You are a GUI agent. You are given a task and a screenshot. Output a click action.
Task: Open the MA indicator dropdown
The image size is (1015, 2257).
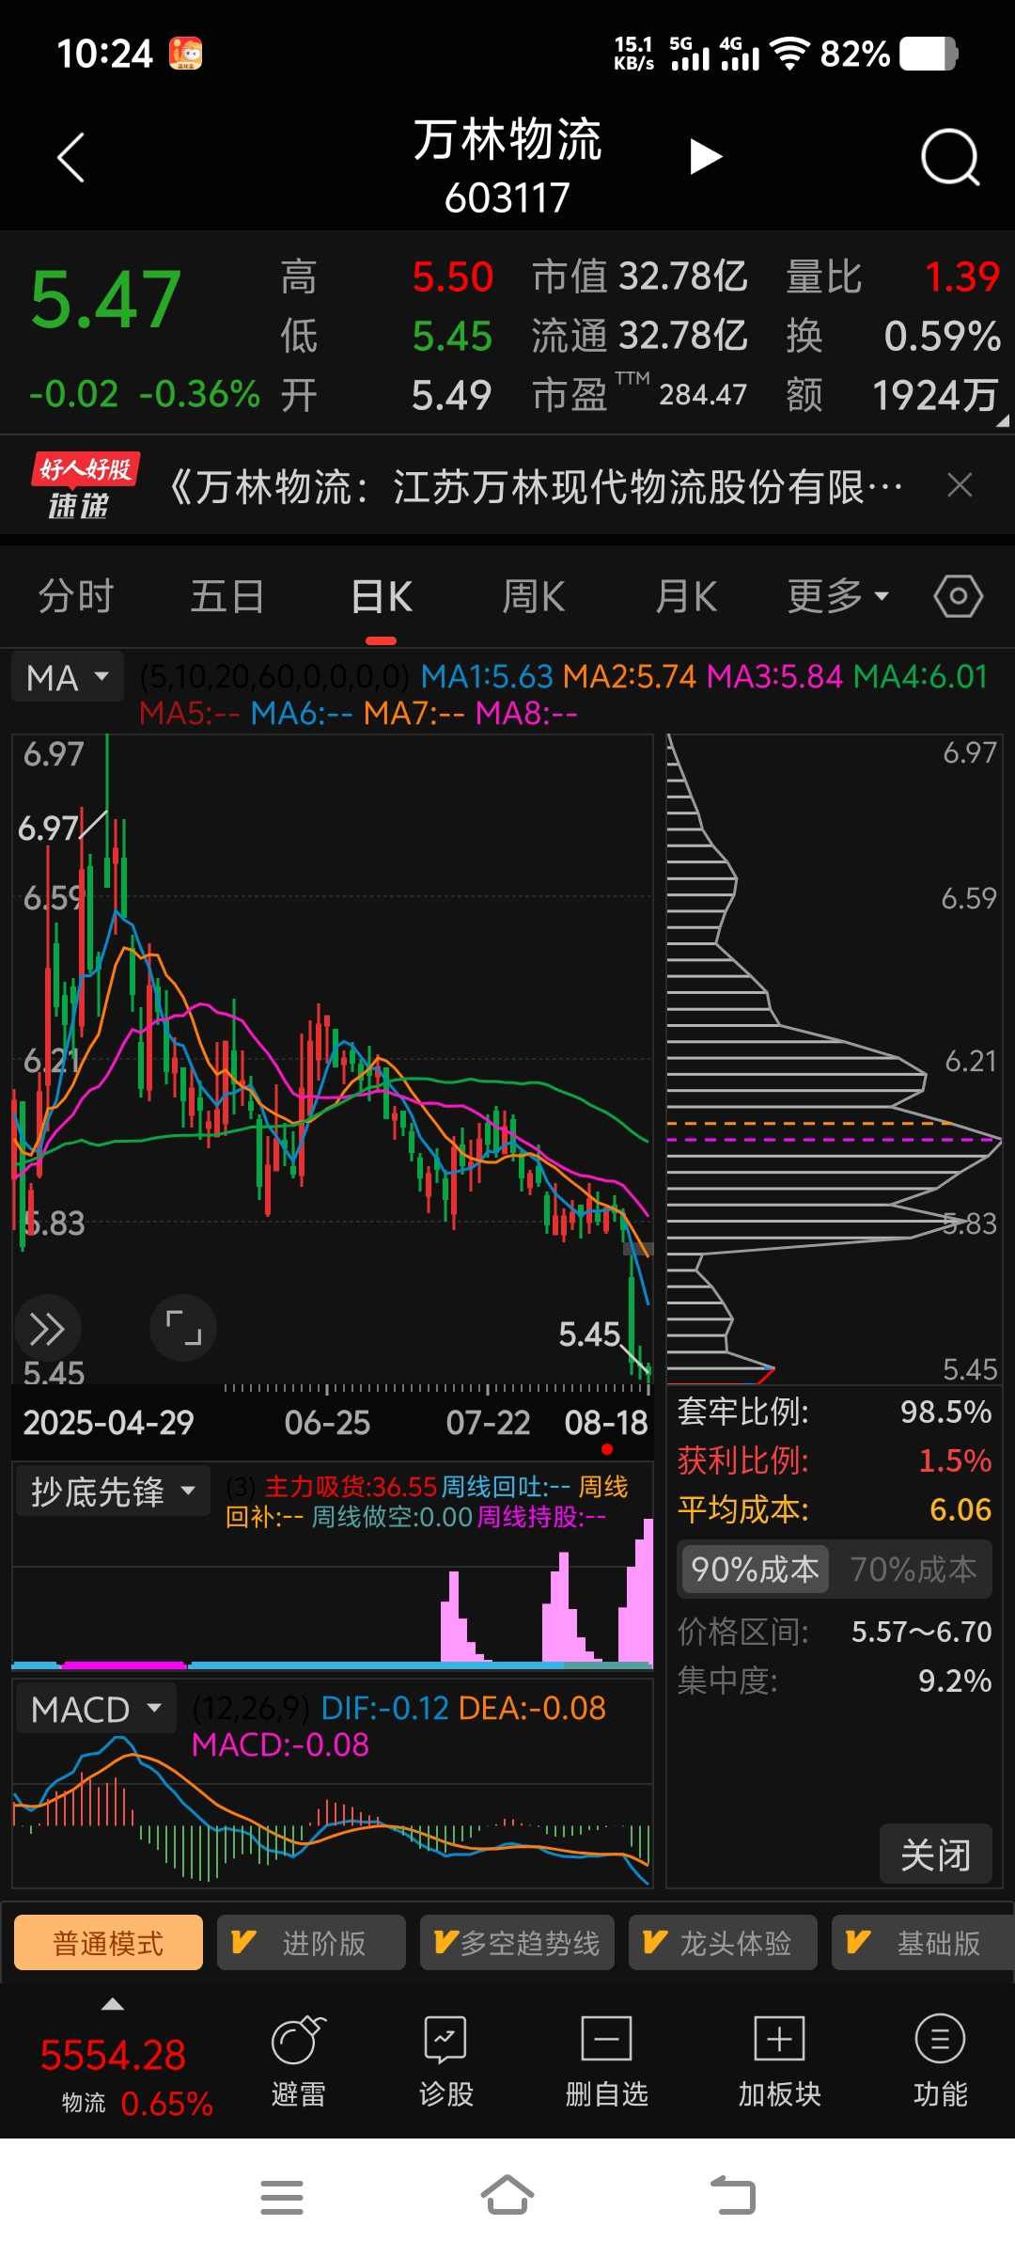point(68,677)
